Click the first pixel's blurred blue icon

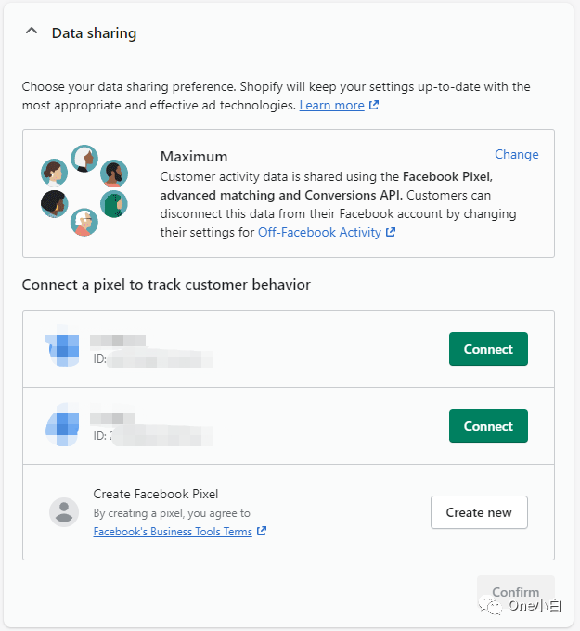(x=62, y=345)
